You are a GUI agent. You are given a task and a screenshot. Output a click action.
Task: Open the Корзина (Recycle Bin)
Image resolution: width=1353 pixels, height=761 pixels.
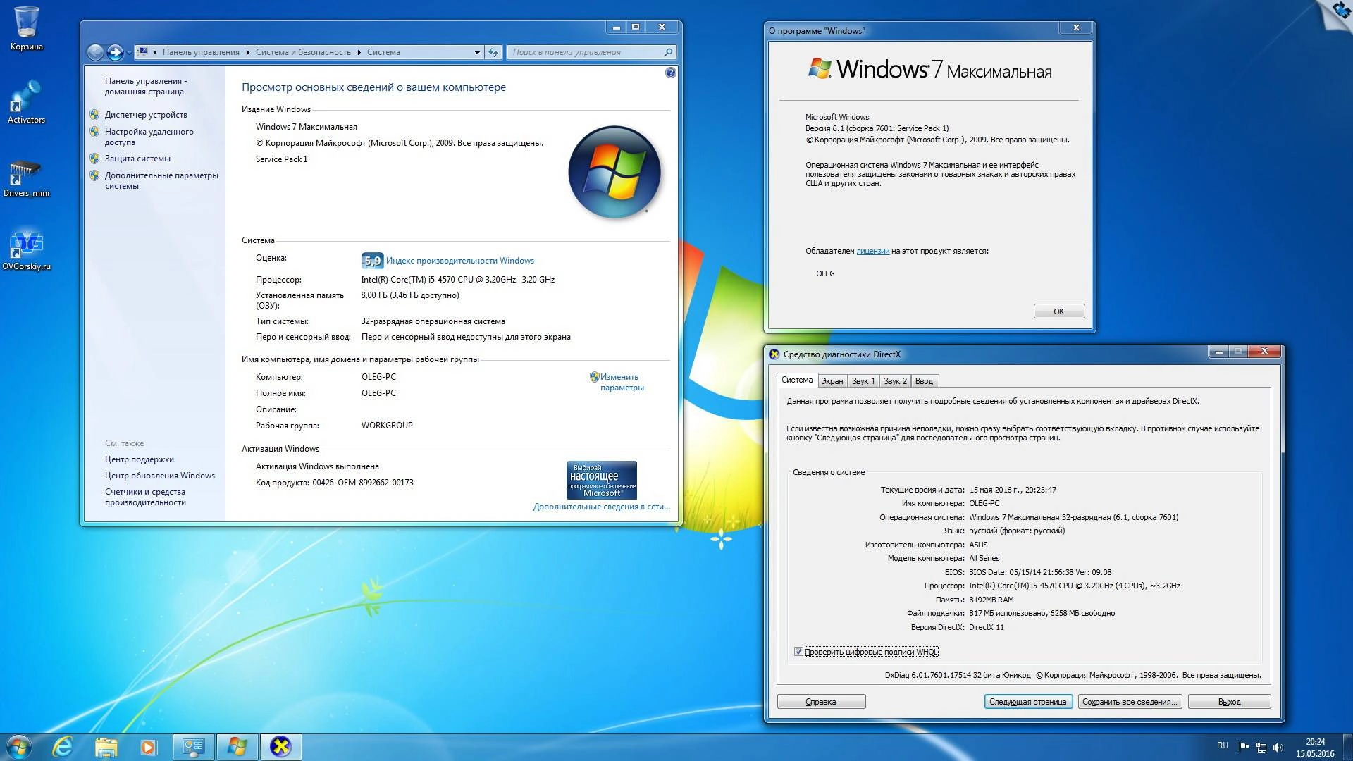(x=27, y=21)
